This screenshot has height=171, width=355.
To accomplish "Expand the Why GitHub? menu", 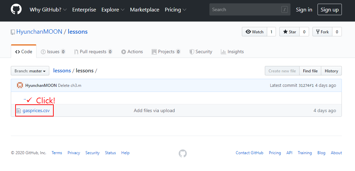I will 48,10.
